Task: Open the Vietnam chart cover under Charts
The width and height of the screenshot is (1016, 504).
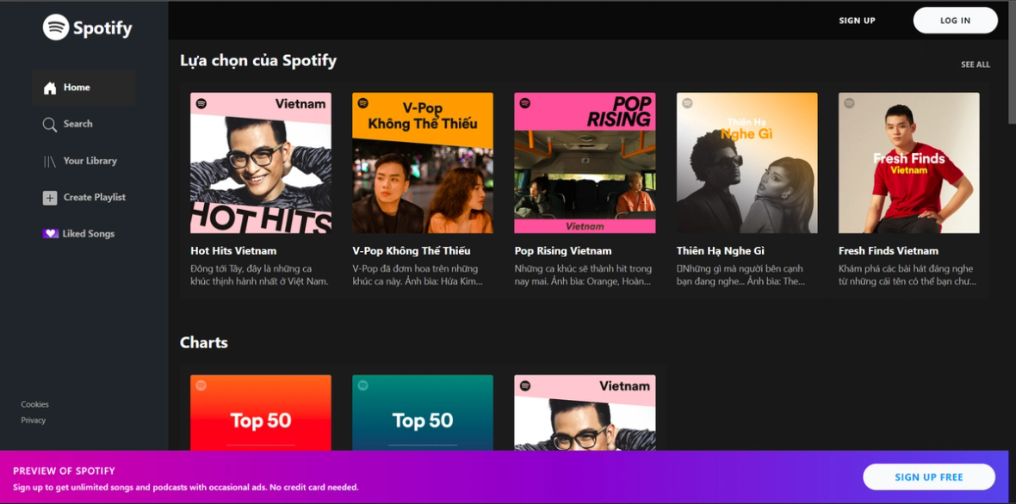Action: [585, 412]
